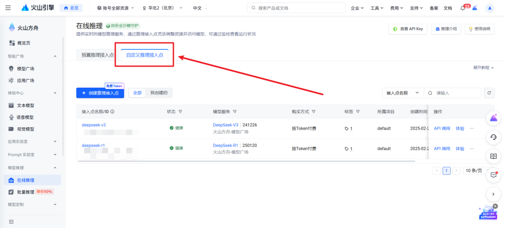Click 推理介绍 button

tap(446, 29)
